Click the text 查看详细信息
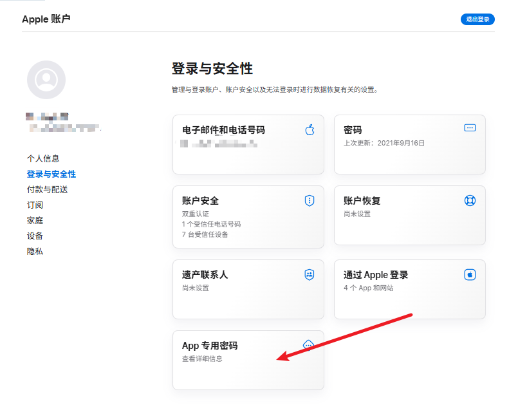 pyautogui.click(x=202, y=359)
